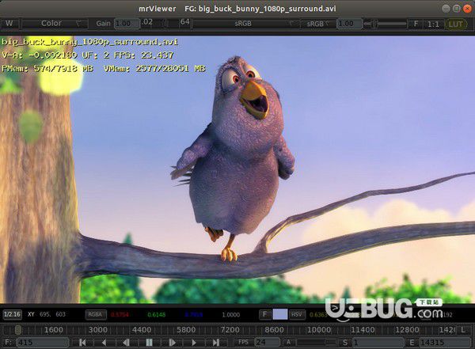The height and width of the screenshot is (349, 475).
Task: Open the F: frame display mode button
Action: coord(8,343)
